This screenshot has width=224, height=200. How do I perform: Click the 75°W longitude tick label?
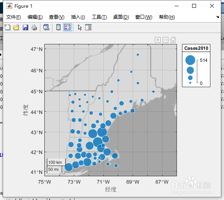(45, 182)
